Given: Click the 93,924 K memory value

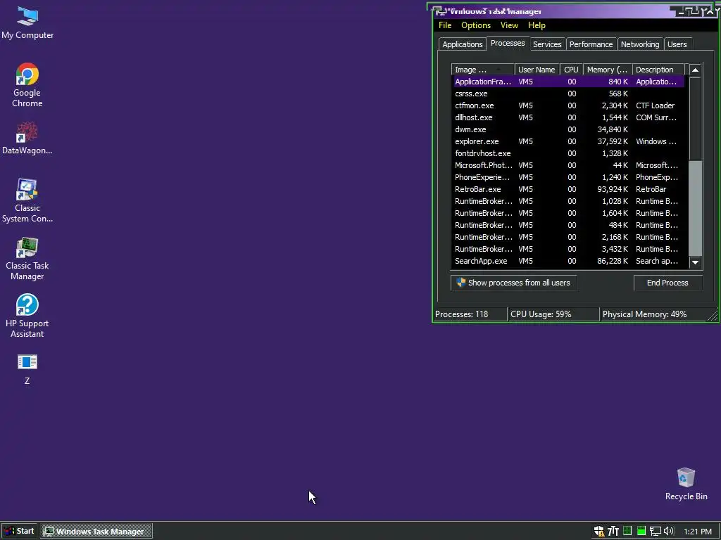Looking at the screenshot, I should pos(613,189).
